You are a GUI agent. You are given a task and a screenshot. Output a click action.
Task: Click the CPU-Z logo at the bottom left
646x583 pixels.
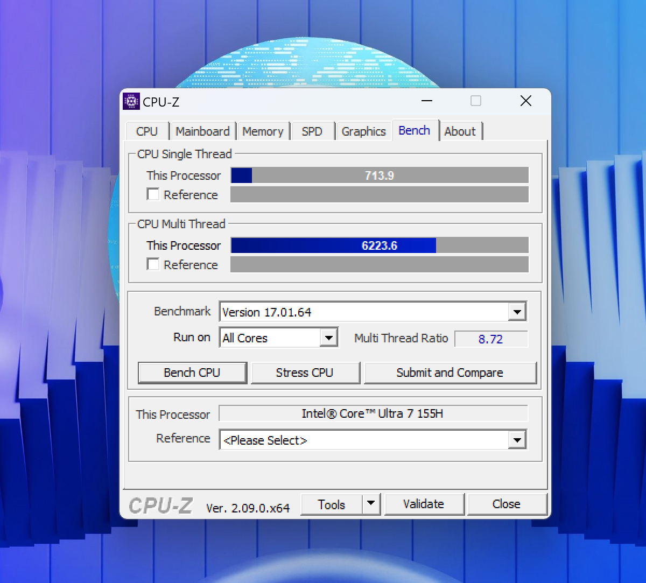click(160, 505)
